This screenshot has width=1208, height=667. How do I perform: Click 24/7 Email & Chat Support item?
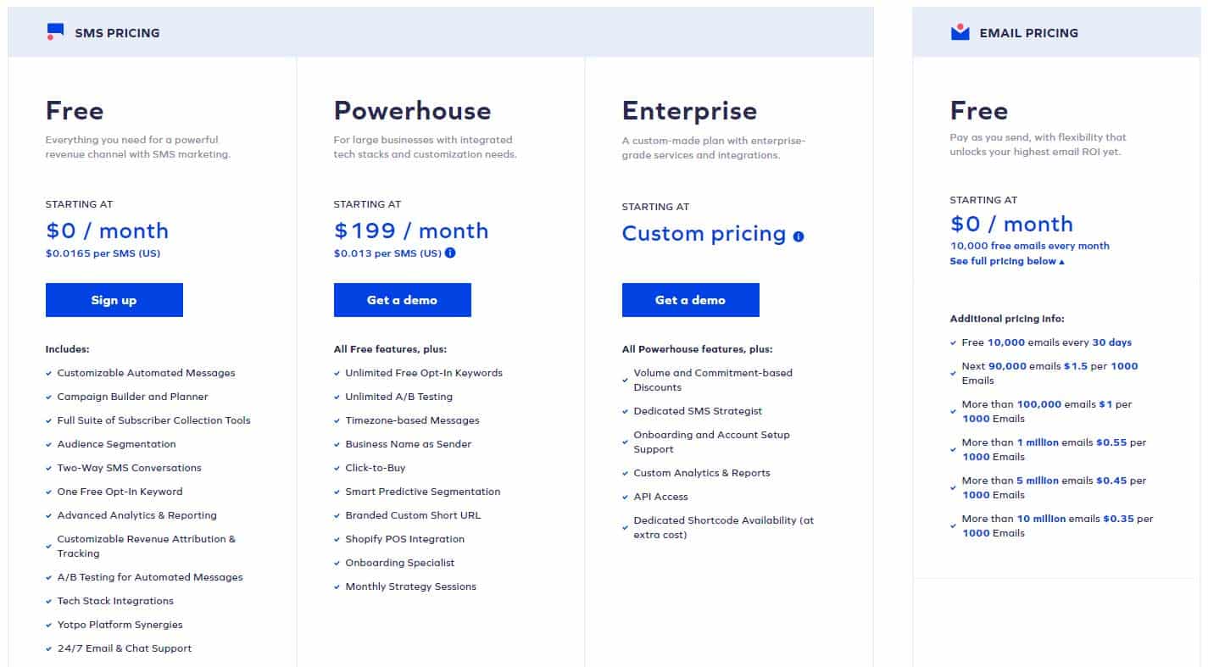tap(125, 648)
